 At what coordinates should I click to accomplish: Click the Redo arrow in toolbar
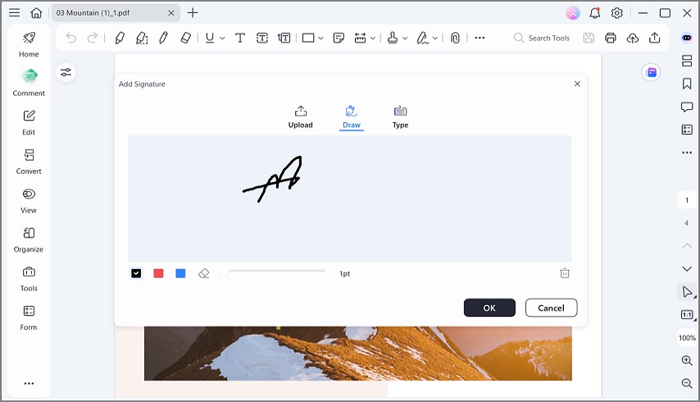pos(93,38)
